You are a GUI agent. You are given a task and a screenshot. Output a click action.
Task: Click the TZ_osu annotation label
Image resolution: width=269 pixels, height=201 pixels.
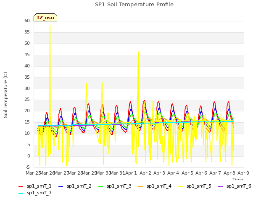point(45,18)
